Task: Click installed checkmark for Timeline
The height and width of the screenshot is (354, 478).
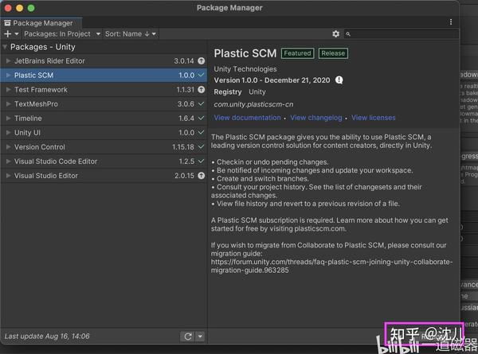Action: pos(202,118)
